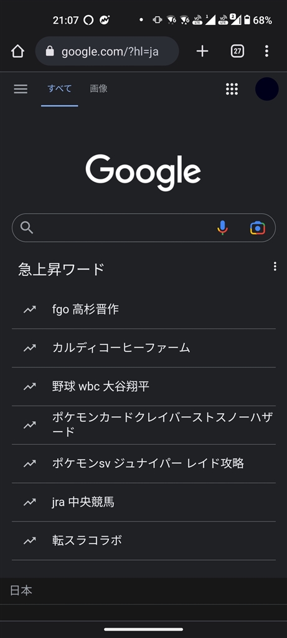Start voice search with microphone icon

[222, 228]
